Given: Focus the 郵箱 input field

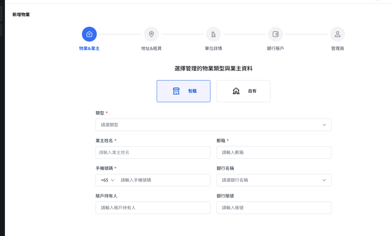Looking at the screenshot, I should point(274,152).
